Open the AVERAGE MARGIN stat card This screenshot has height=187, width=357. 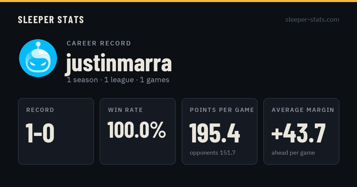click(x=301, y=131)
